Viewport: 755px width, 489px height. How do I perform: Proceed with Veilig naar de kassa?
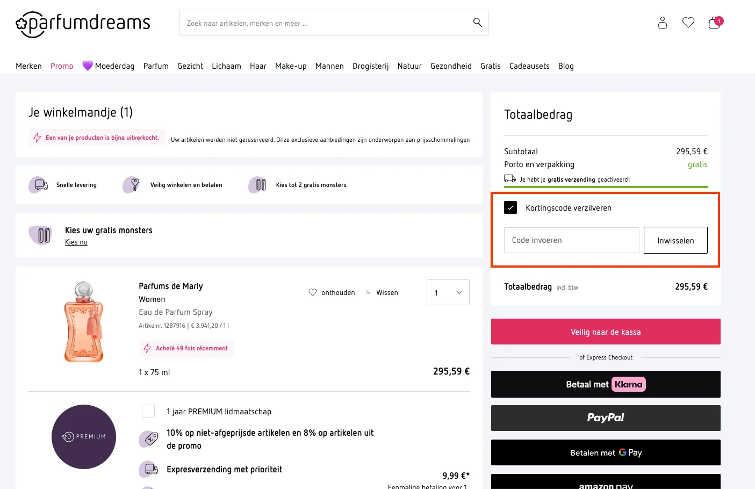(606, 332)
